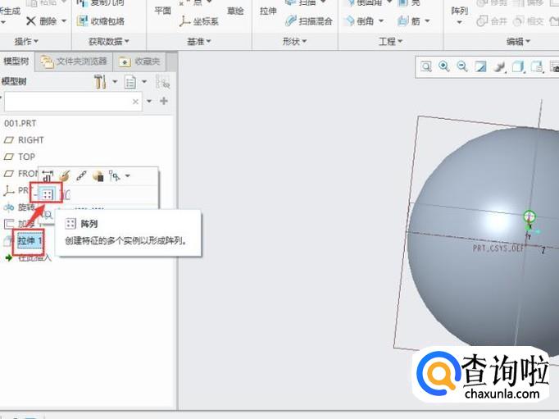Expand the Get Data (获取数据) group

(109, 42)
